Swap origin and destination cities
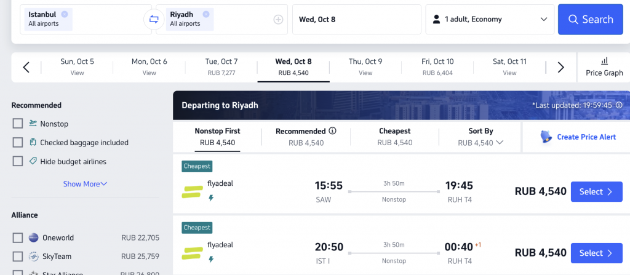 tap(154, 19)
